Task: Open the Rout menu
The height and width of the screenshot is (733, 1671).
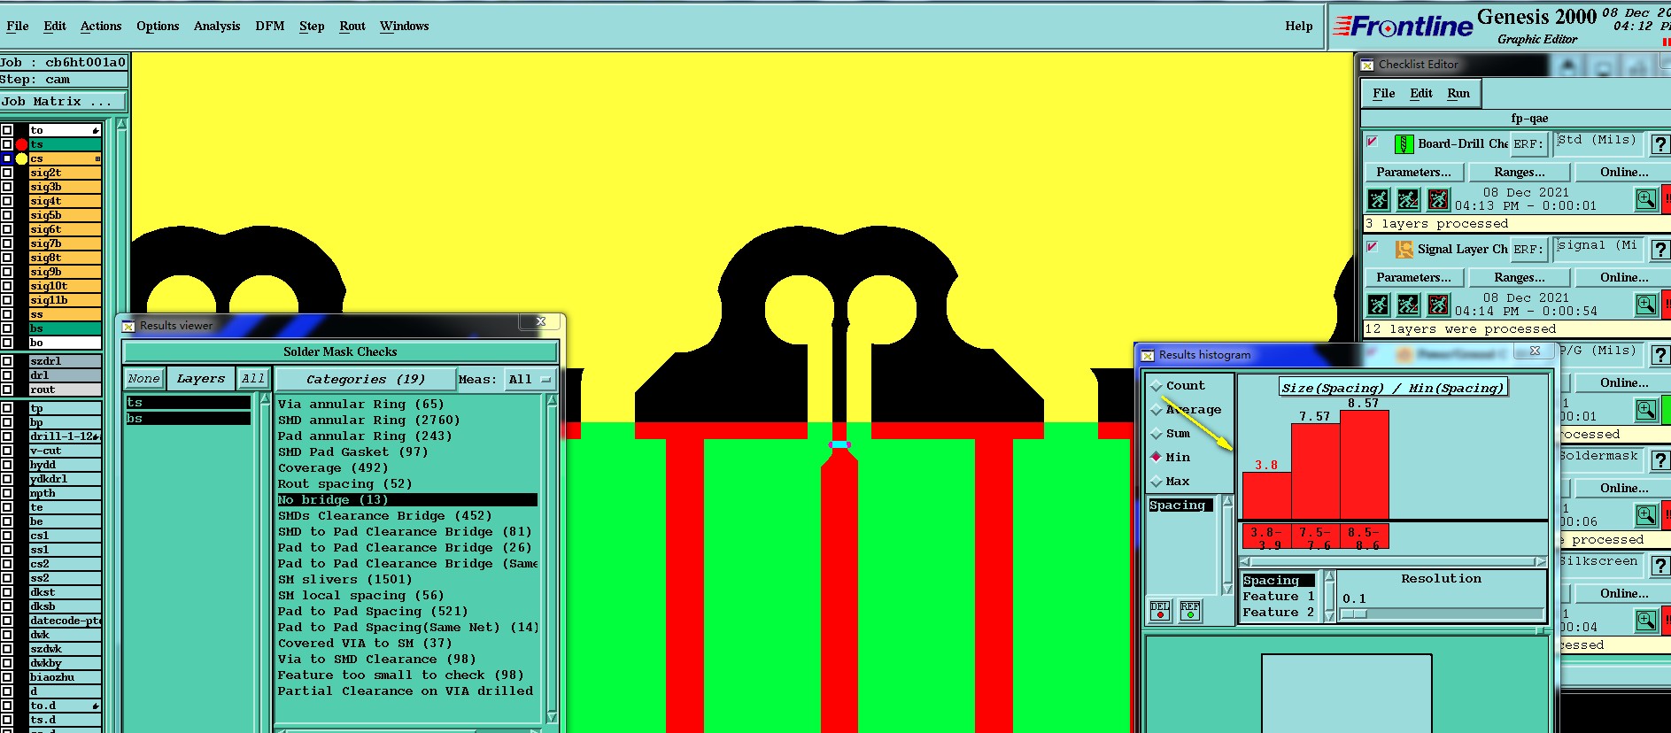Action: (352, 27)
